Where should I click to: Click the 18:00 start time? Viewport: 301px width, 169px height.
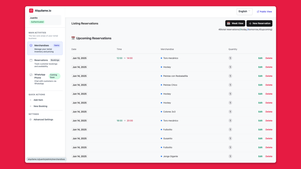[120, 121]
